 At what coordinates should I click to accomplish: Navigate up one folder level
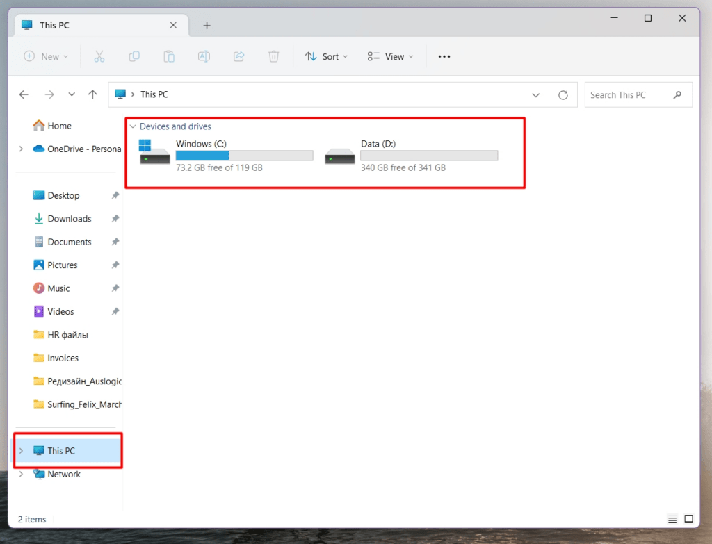pyautogui.click(x=92, y=94)
